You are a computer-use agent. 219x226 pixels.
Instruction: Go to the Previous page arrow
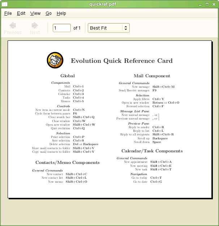click(13, 28)
